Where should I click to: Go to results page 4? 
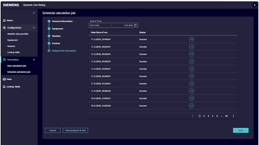[212, 116]
